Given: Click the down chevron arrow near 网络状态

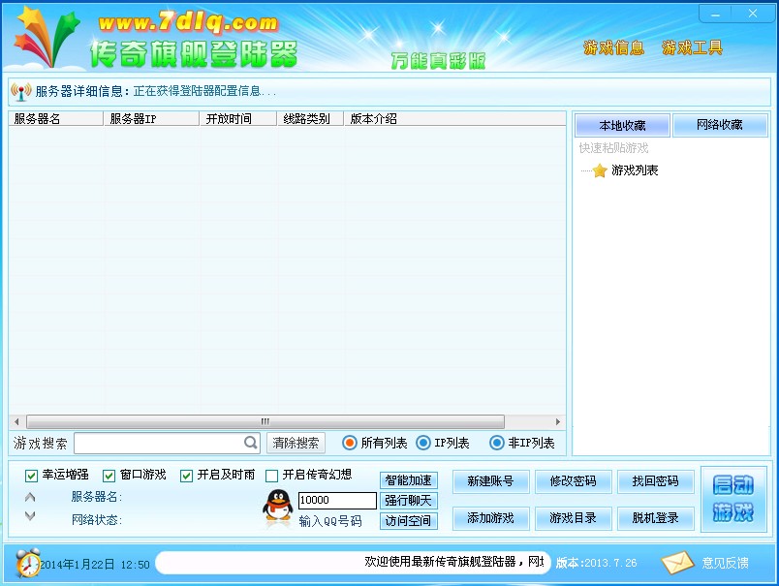Looking at the screenshot, I should 30,515.
